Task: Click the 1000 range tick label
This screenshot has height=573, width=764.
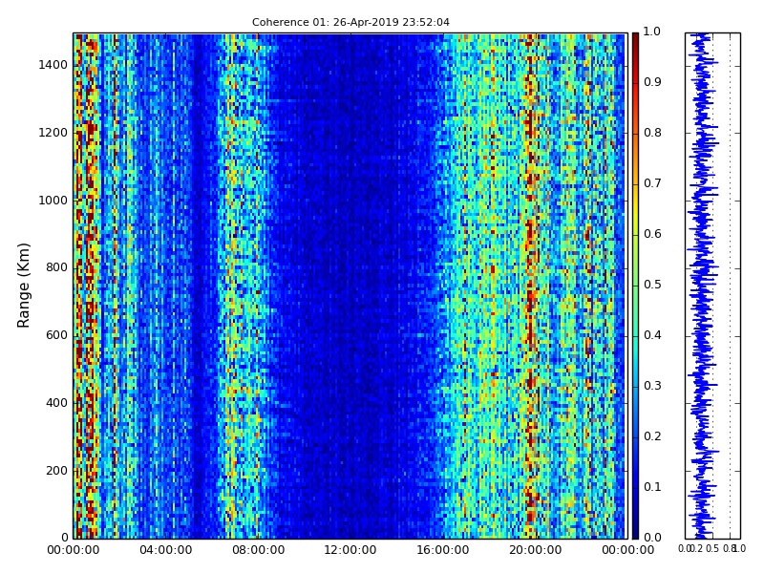Action: pos(53,201)
